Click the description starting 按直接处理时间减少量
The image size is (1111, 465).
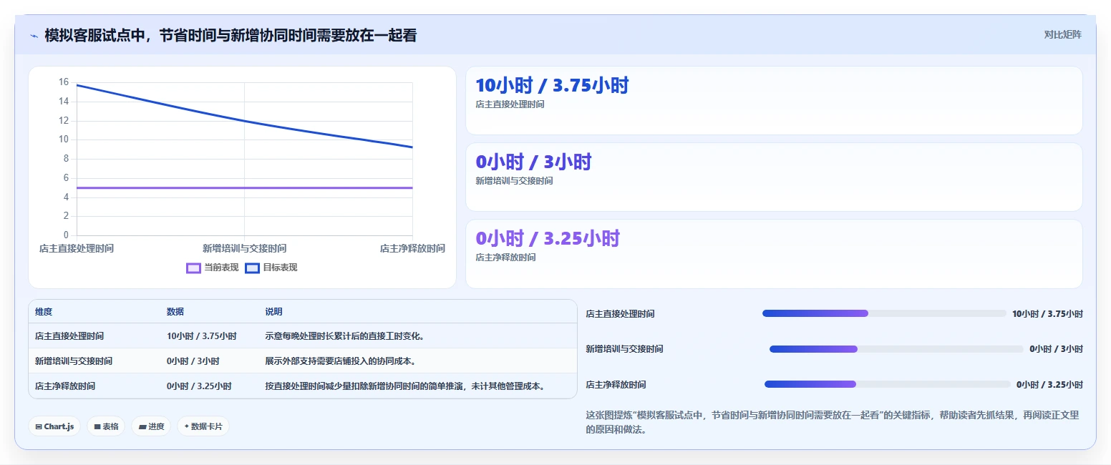tap(407, 386)
